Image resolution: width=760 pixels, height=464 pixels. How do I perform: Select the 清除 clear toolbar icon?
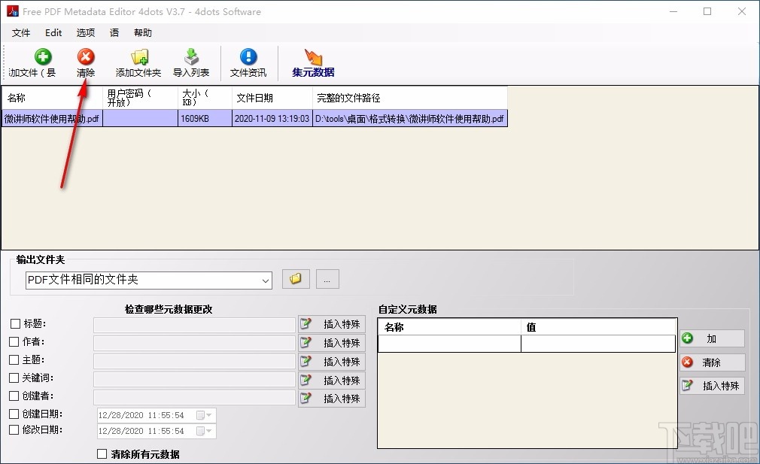85,62
